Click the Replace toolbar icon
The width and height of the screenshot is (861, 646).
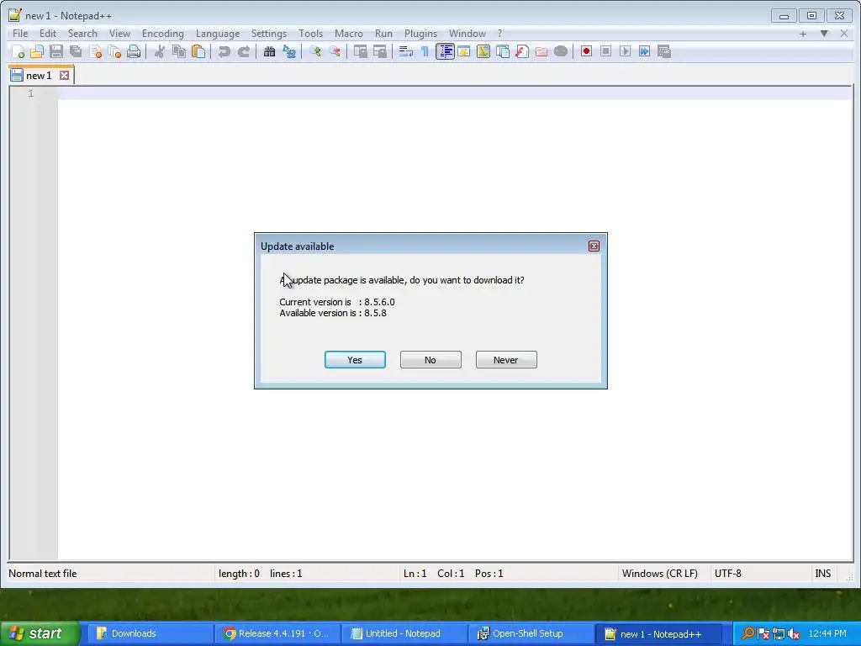tap(289, 51)
